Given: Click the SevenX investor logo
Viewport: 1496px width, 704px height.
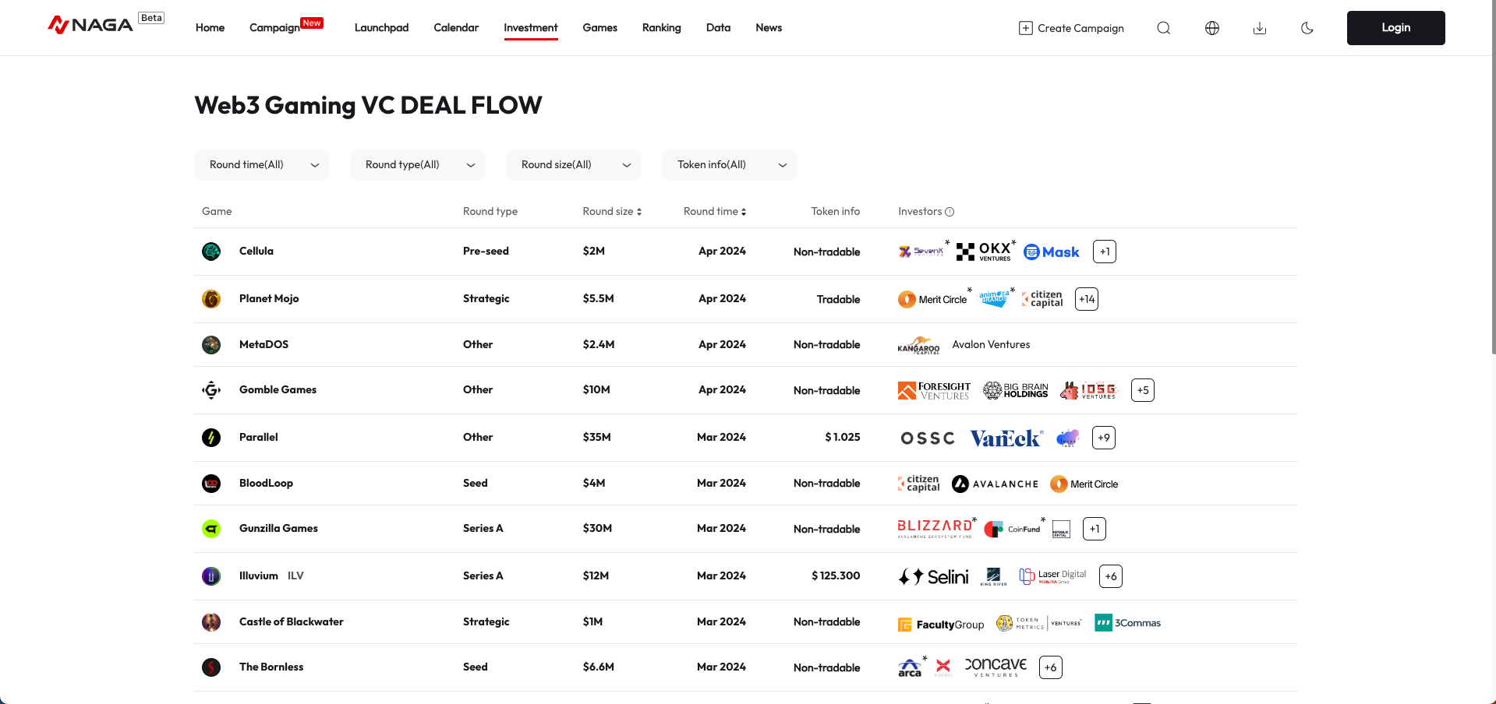Looking at the screenshot, I should pyautogui.click(x=921, y=252).
